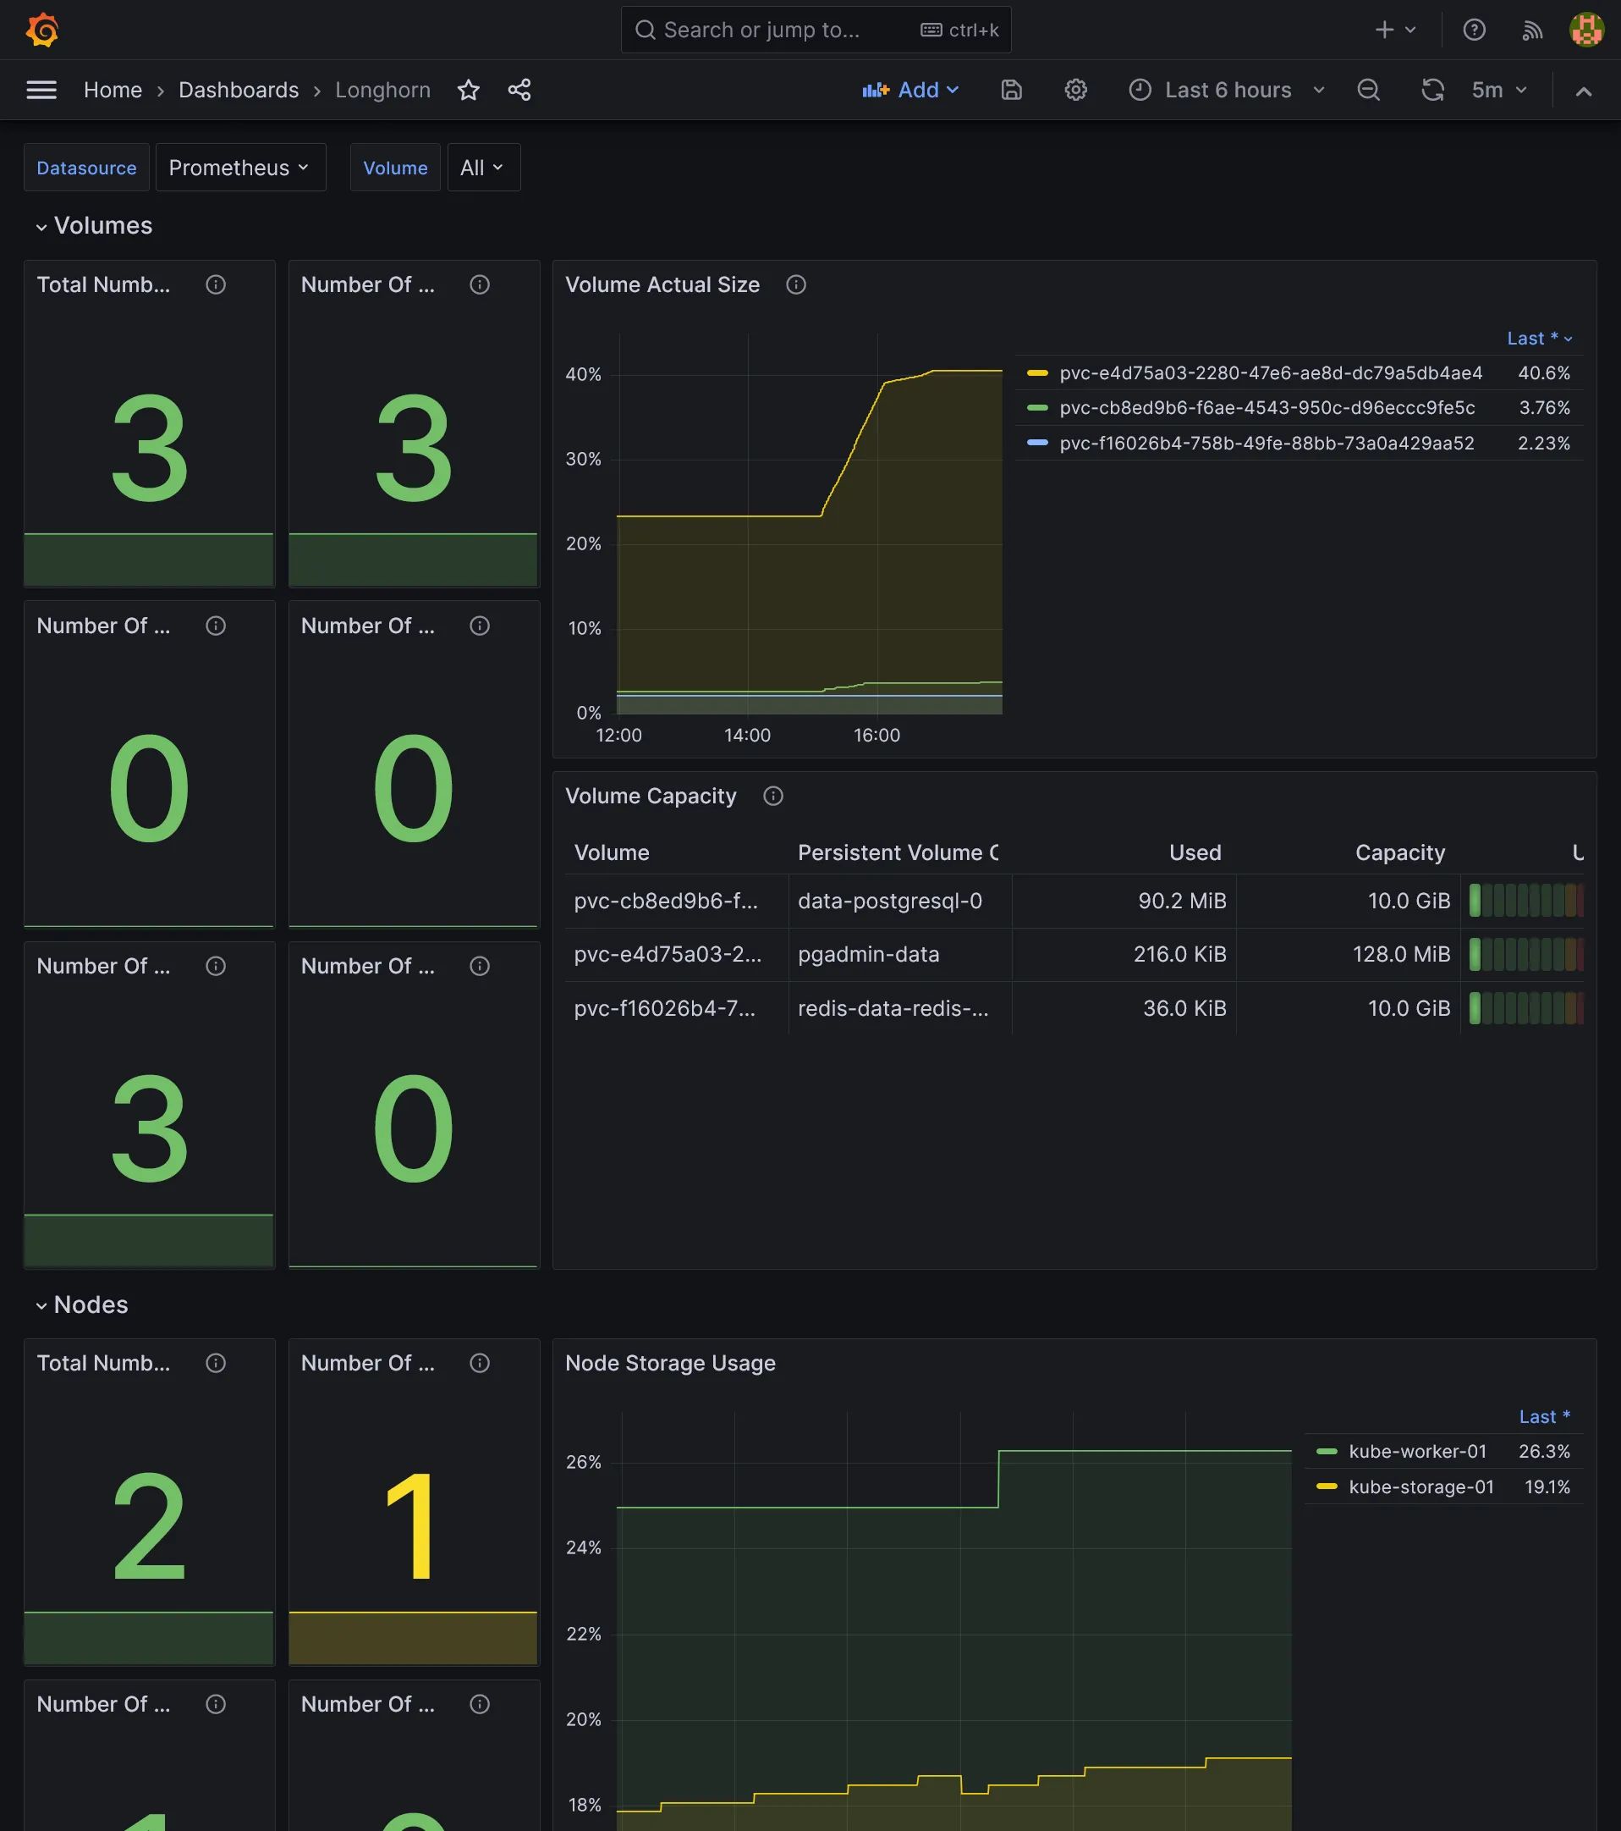Zoom out the time range
Screen dimensions: 1621x1831
[1368, 90]
